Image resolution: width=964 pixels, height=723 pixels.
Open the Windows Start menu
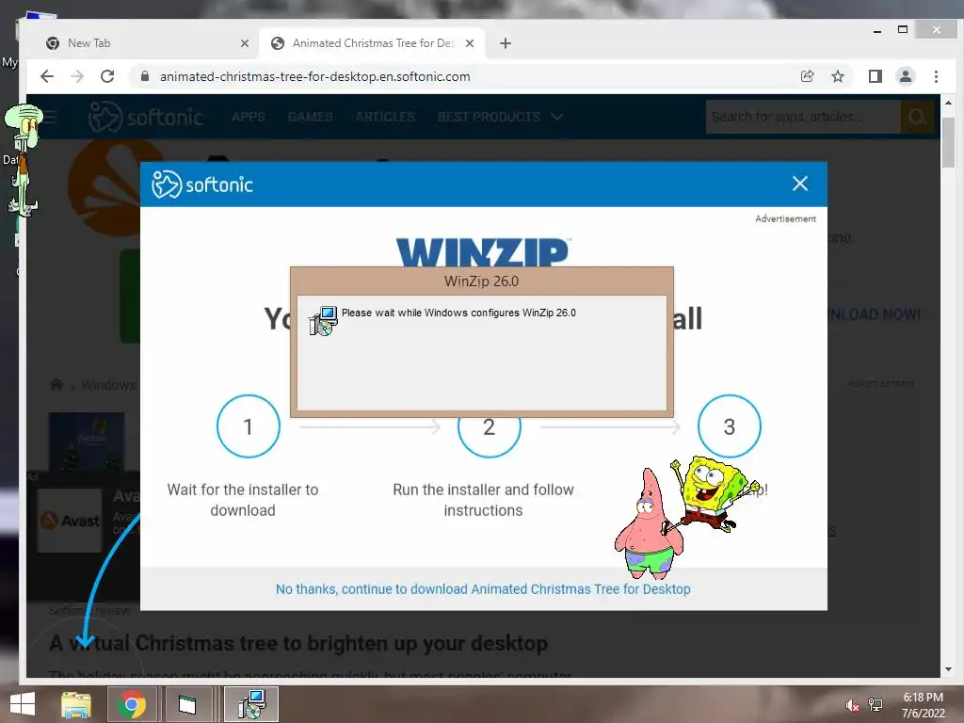click(23, 704)
